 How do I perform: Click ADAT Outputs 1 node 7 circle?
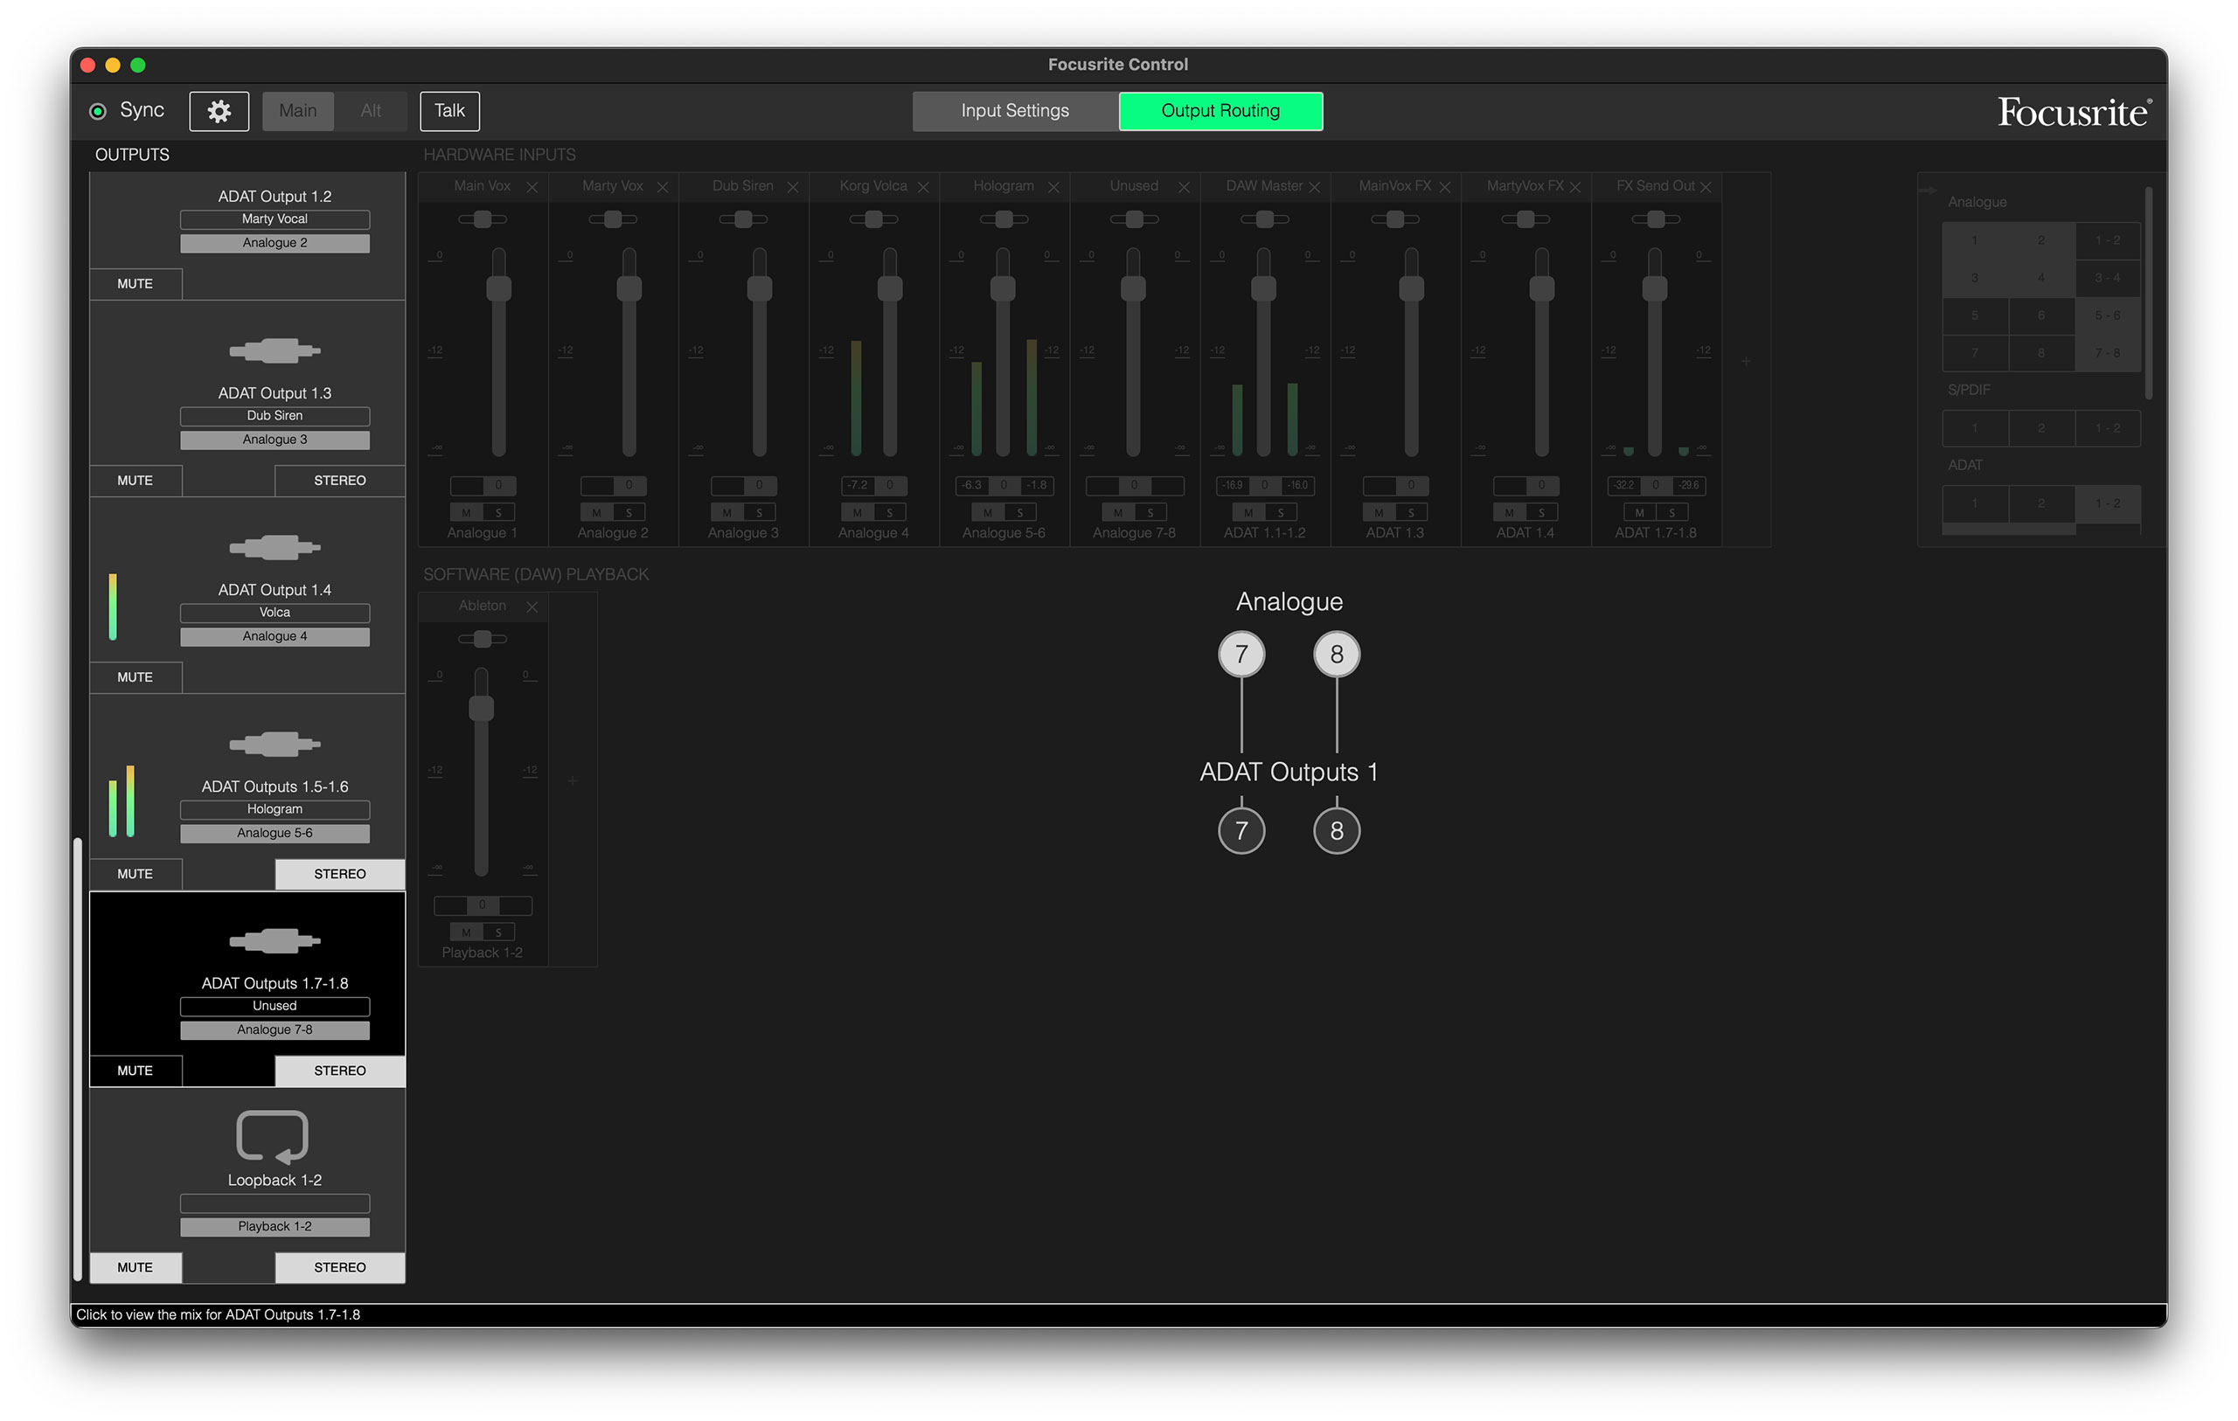[x=1241, y=831]
